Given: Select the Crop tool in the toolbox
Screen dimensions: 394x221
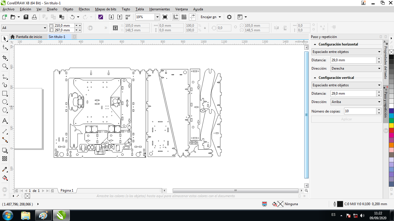Looking at the screenshot, I should [5, 58].
